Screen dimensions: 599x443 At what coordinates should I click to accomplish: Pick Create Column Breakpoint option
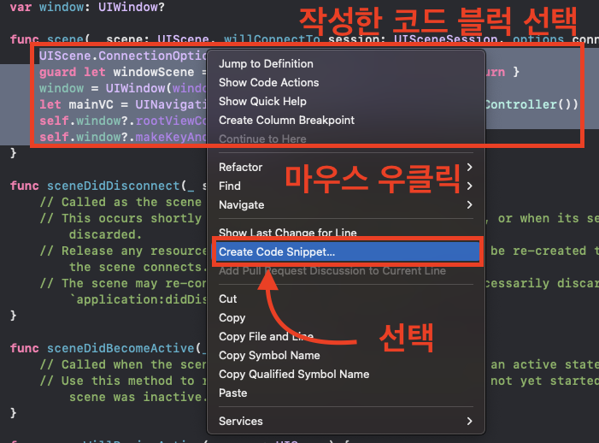pos(346,120)
